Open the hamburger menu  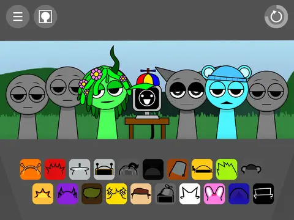[18, 16]
